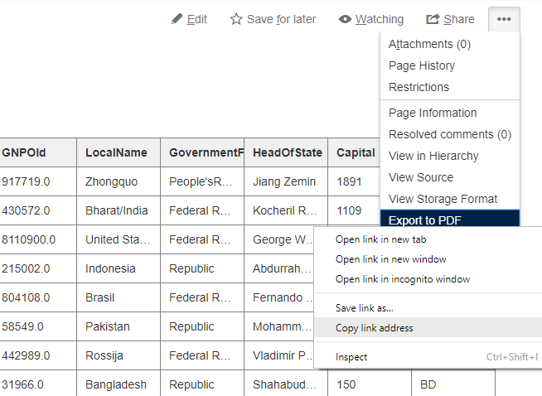Select View Source menu item
This screenshot has width=542, height=396.
421,177
